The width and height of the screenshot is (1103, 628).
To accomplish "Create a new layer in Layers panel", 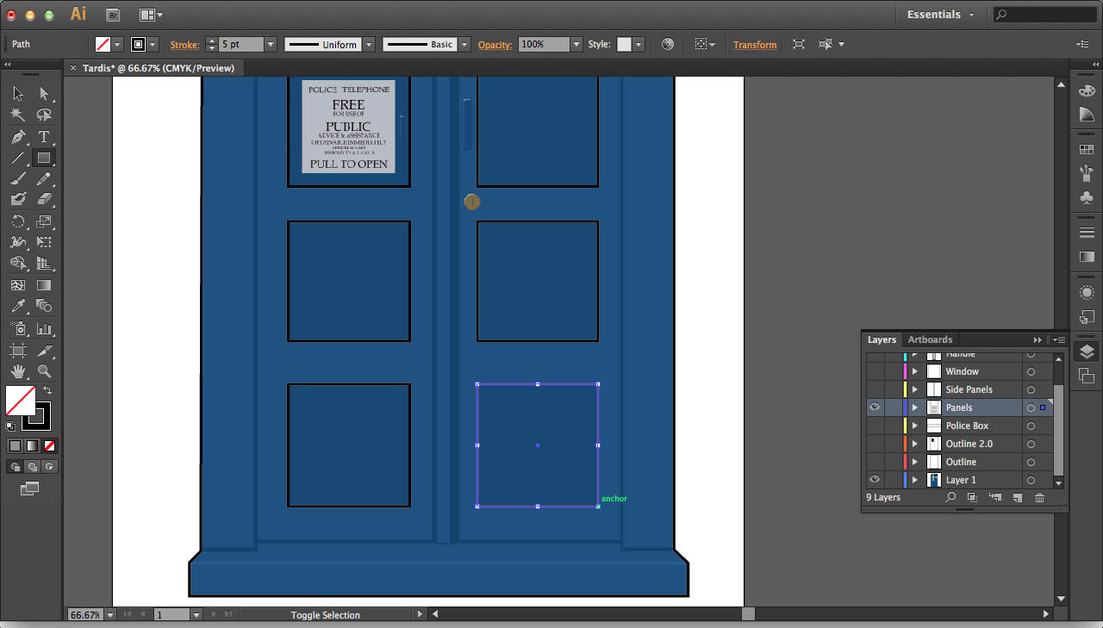I will [1017, 497].
